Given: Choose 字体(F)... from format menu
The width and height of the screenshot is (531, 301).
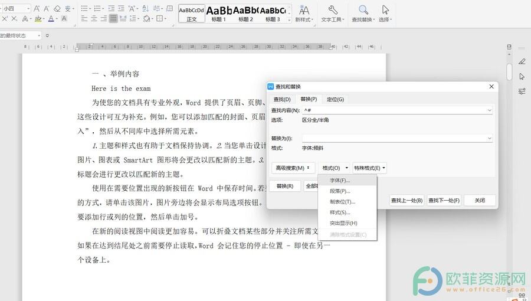Looking at the screenshot, I should point(347,181).
